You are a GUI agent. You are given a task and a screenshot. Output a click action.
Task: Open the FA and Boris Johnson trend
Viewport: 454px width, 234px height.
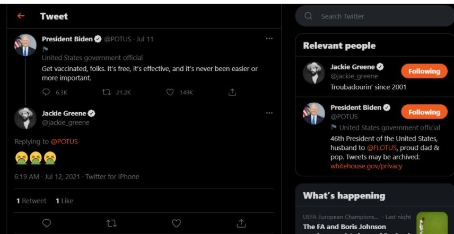[344, 227]
